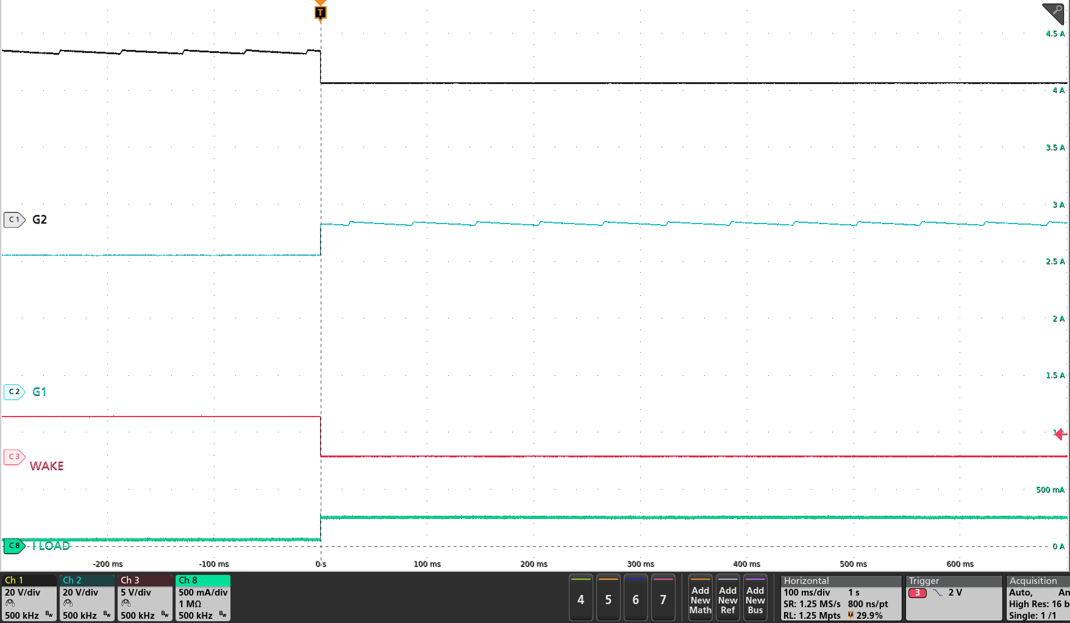Image resolution: width=1070 pixels, height=623 pixels.
Task: Click the orange trigger position T marker
Action: tap(319, 11)
